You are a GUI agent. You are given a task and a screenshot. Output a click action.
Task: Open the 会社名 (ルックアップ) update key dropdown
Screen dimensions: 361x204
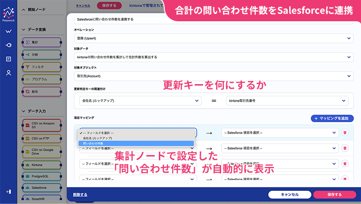click(x=140, y=100)
